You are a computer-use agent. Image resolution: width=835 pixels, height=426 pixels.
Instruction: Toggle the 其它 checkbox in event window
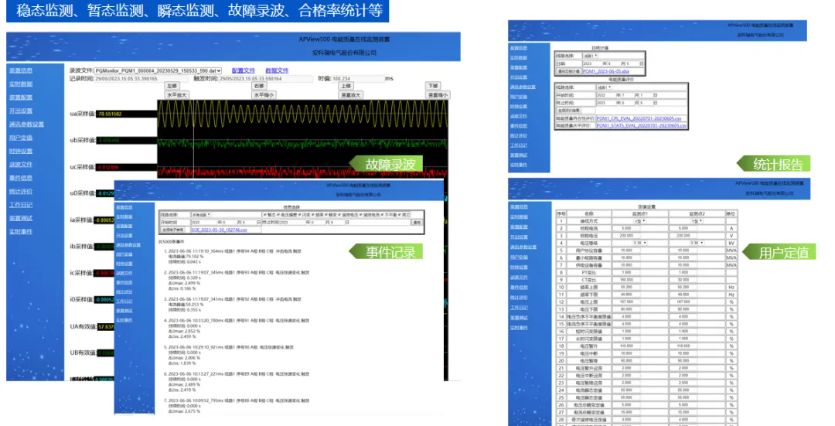(400, 215)
